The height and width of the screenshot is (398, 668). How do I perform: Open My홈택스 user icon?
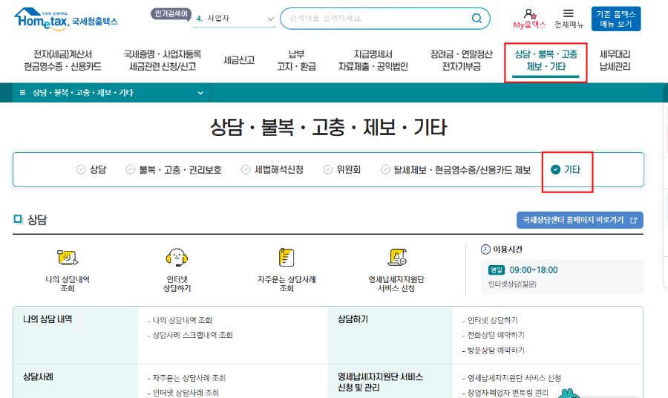coord(529,15)
